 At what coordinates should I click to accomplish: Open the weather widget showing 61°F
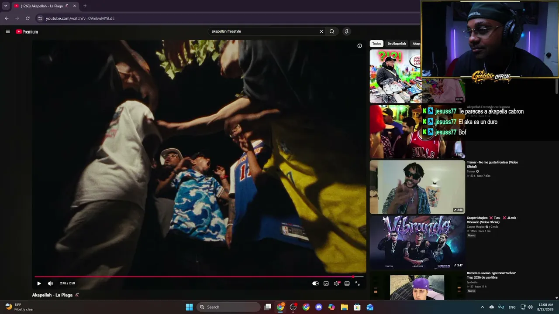coord(19,307)
